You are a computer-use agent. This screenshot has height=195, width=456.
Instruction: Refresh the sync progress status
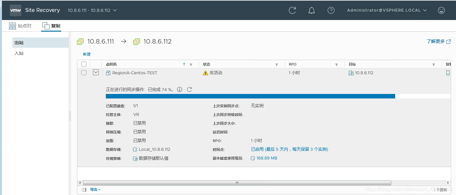(189, 89)
